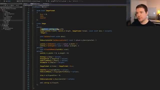Click the highlighted std::string_view parameter type
The width and height of the screenshot is (160, 90).
[x=52, y=29]
